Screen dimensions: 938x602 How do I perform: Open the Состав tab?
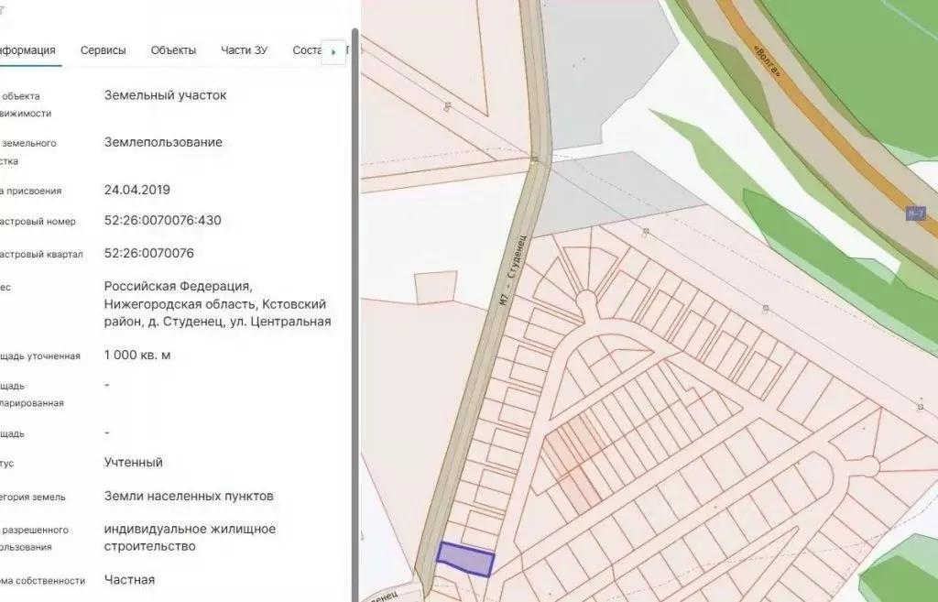310,50
